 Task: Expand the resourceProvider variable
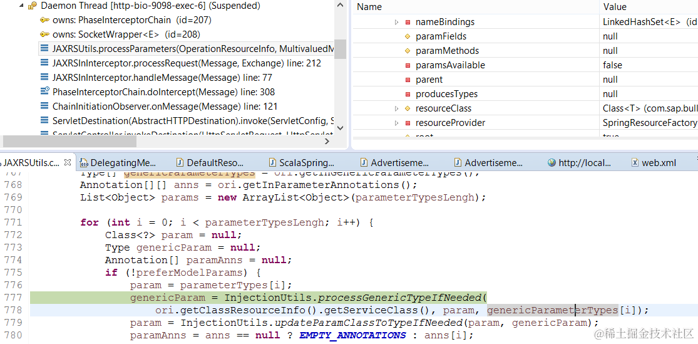point(397,123)
